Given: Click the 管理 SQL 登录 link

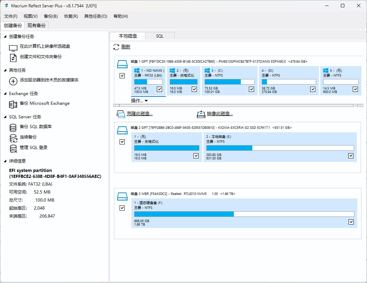Looking at the screenshot, I should (34, 148).
